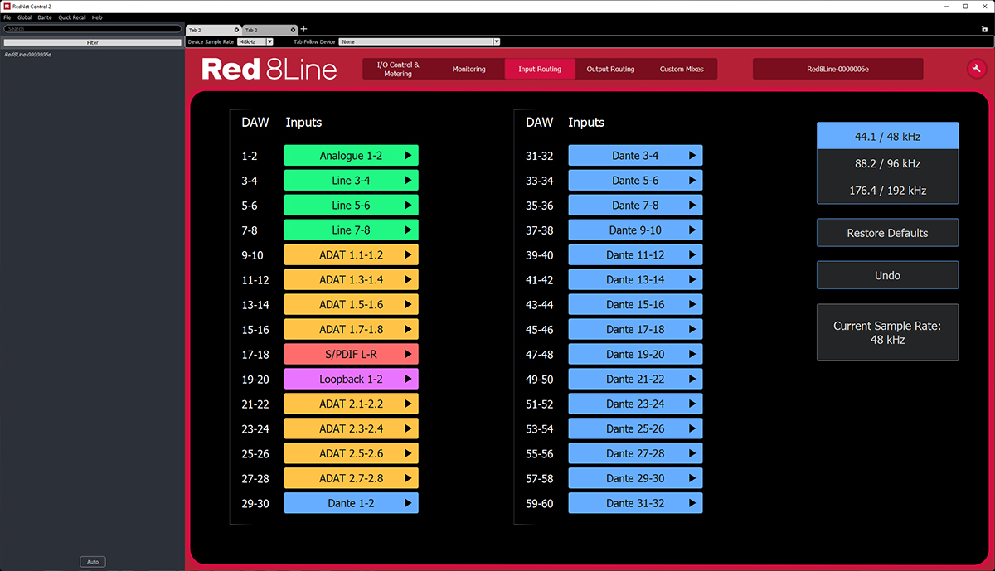The image size is (995, 571).
Task: Open the Help menu
Action: pyautogui.click(x=97, y=17)
